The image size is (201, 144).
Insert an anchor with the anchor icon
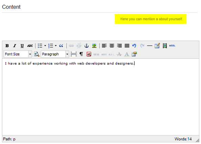coord(86,46)
